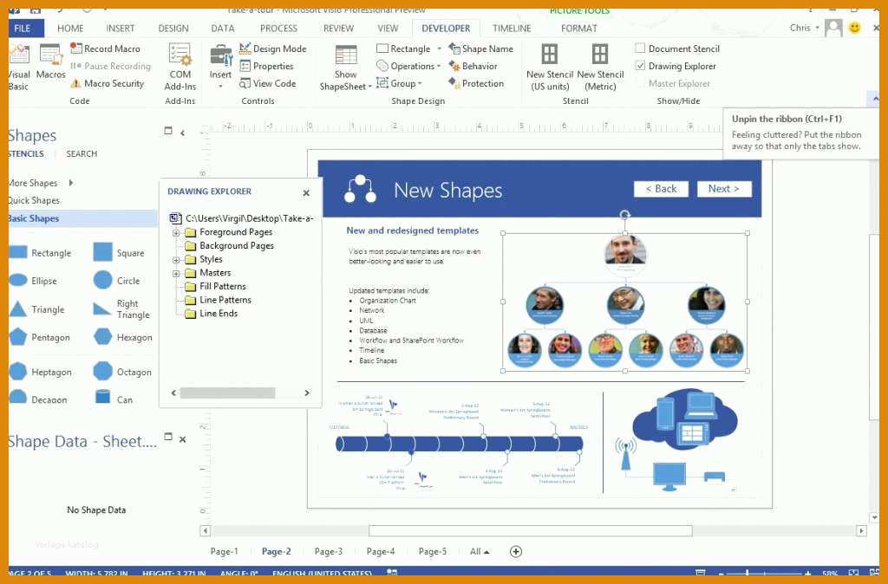Open control Properties
The image size is (888, 584).
[267, 66]
